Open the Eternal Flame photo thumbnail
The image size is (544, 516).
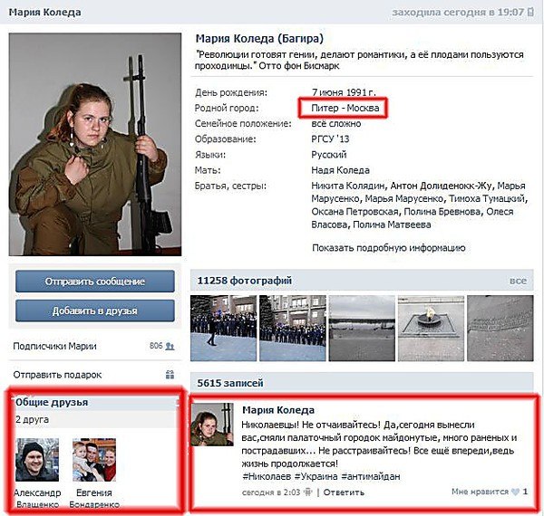point(431,328)
